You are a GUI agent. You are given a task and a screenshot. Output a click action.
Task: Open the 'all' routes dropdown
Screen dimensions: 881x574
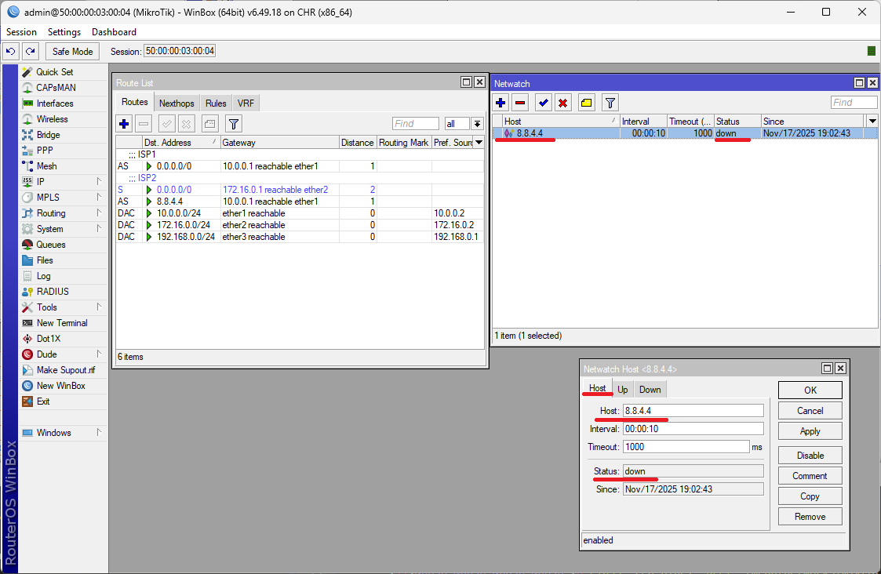coord(476,124)
